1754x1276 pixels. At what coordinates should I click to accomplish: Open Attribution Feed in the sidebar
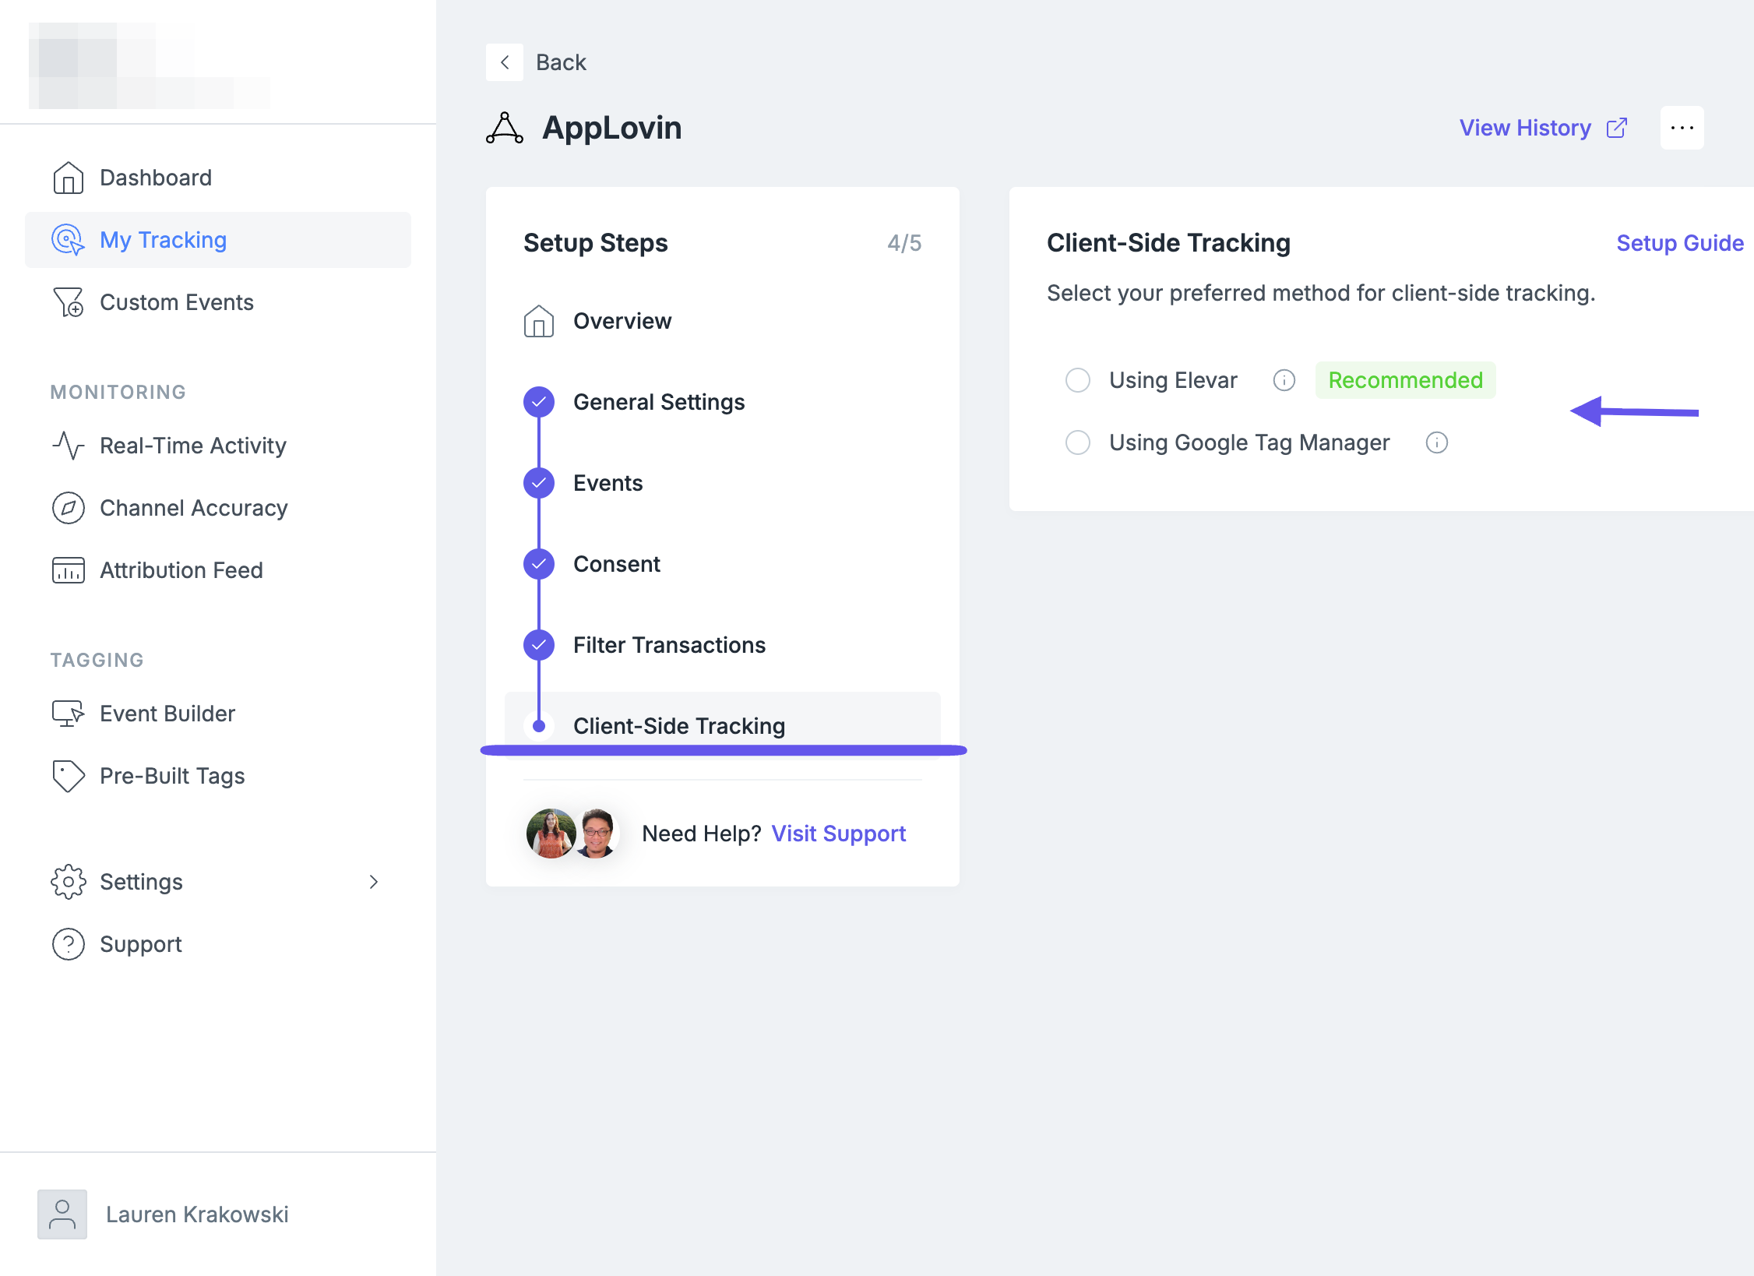(218, 570)
